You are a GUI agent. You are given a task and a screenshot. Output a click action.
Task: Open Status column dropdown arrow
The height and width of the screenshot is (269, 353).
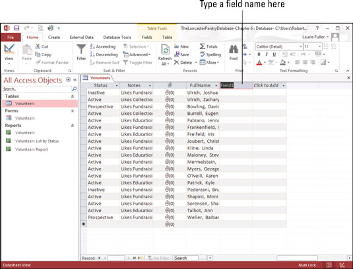click(x=117, y=86)
